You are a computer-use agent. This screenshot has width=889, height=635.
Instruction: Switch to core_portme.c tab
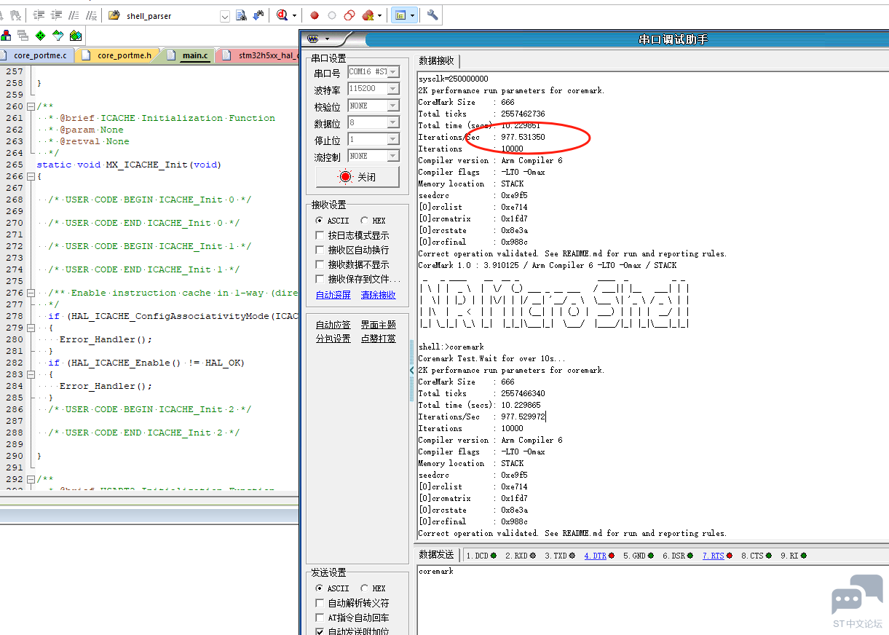(38, 55)
